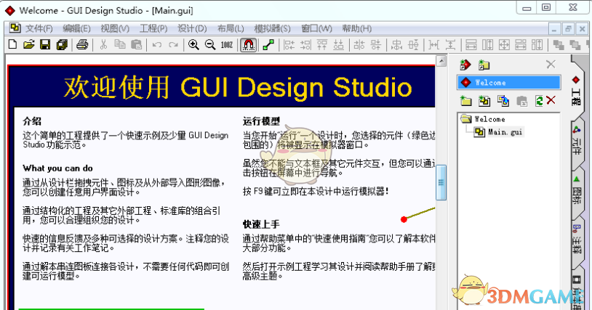This screenshot has height=310, width=592.
Task: Click the align horizontal centers icon
Action: click(376, 45)
